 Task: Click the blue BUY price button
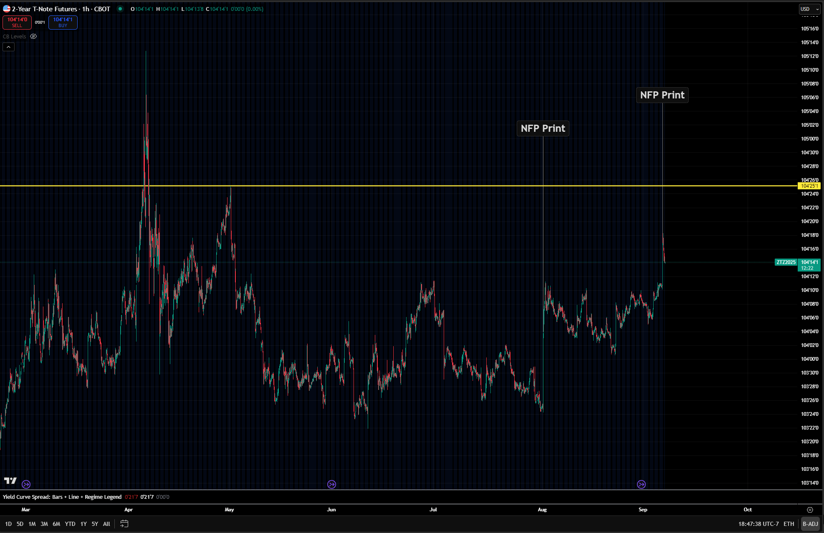[63, 22]
